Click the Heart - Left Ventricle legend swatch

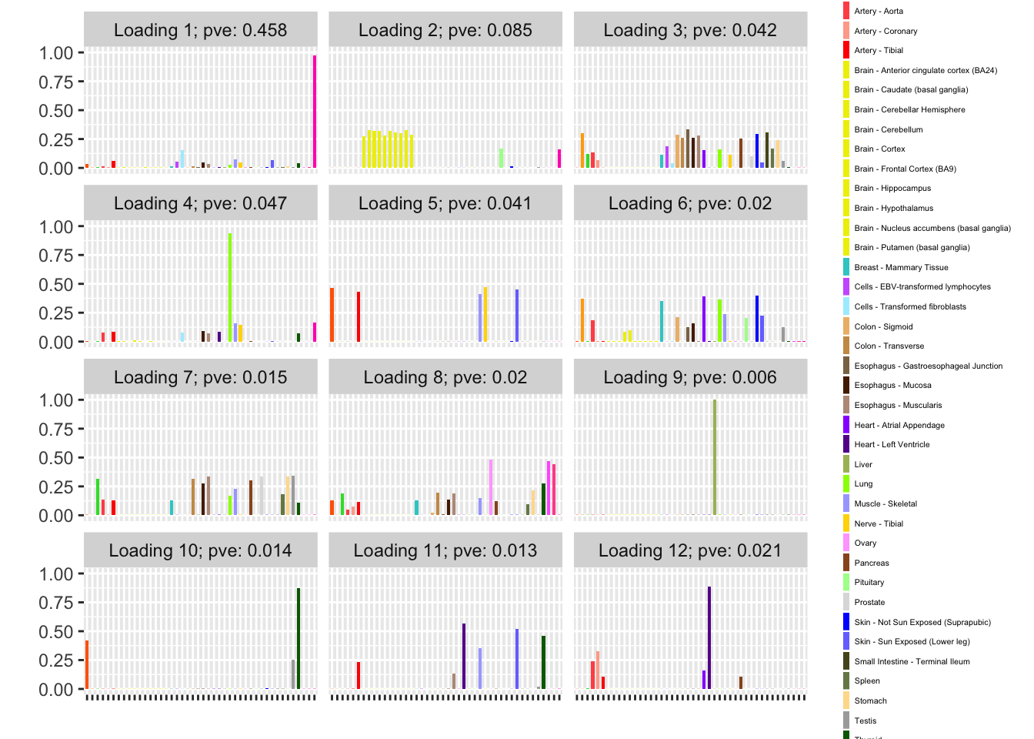tap(846, 444)
